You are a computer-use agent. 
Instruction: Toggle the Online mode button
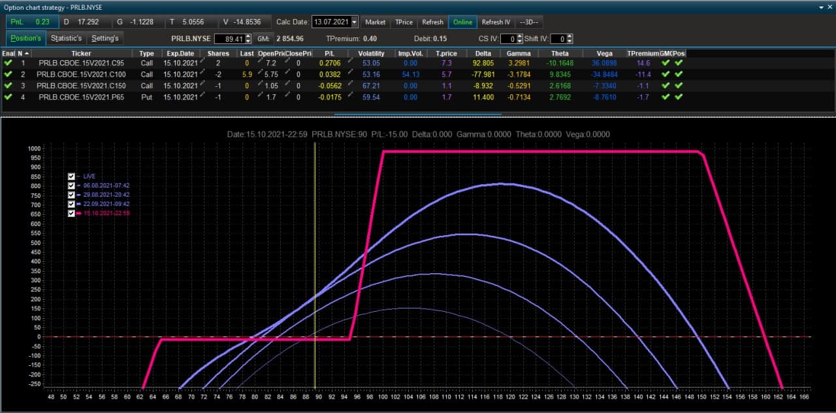[462, 22]
